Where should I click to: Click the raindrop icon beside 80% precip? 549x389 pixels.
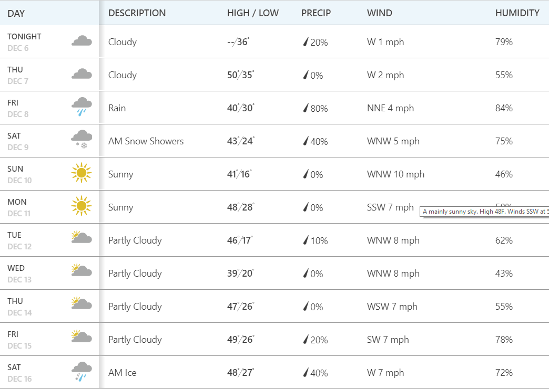coord(306,108)
